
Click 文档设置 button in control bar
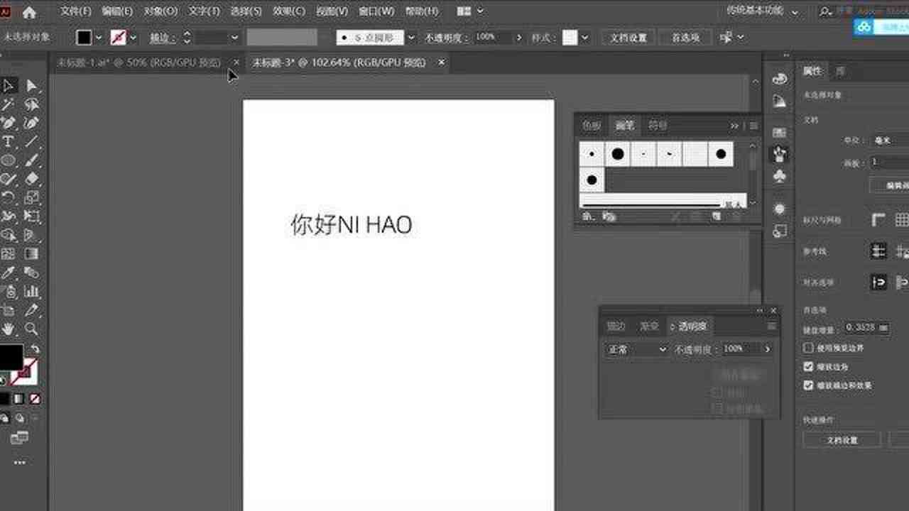coord(628,38)
